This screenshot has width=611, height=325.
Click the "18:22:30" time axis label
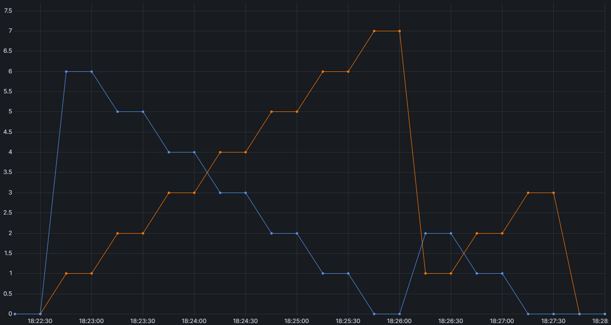(40, 321)
